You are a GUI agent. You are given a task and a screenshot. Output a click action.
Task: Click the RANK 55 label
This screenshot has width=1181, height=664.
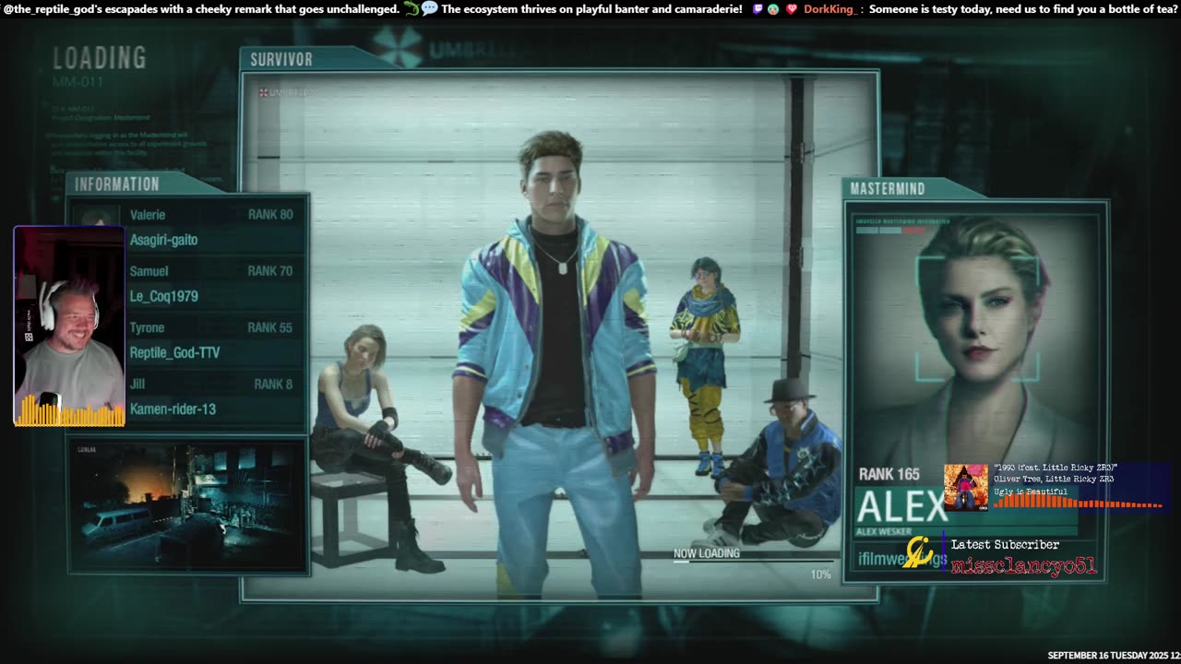point(270,327)
